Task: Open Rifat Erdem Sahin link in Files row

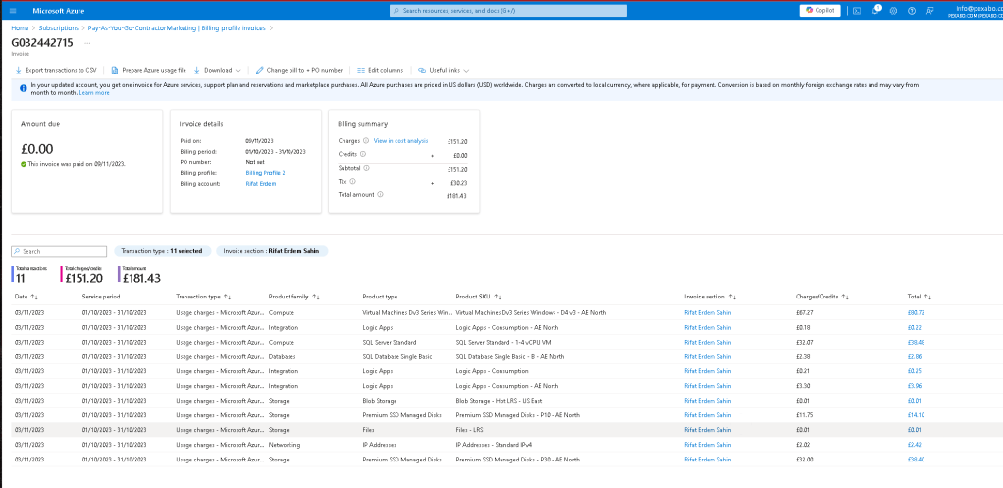Action: (x=708, y=430)
